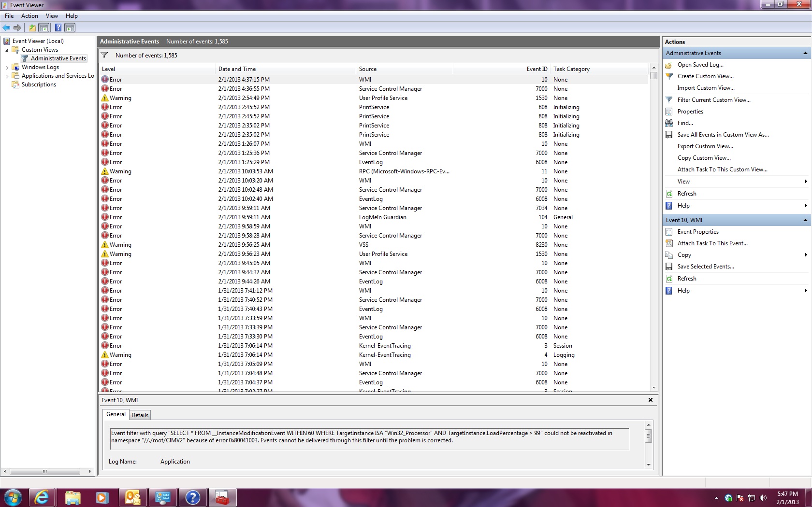Viewport: 812px width, 507px height.
Task: Click Event Properties icon in Actions
Action: point(669,232)
